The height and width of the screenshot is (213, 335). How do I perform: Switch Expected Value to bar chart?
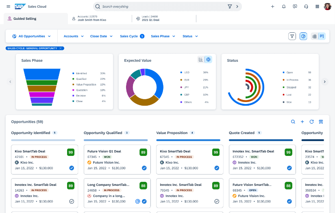[x=201, y=60]
